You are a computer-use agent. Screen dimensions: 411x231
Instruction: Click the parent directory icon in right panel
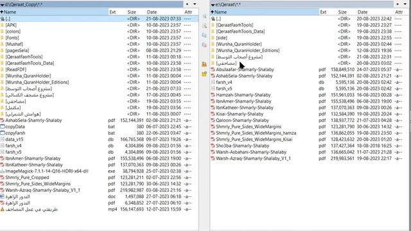coord(213,19)
